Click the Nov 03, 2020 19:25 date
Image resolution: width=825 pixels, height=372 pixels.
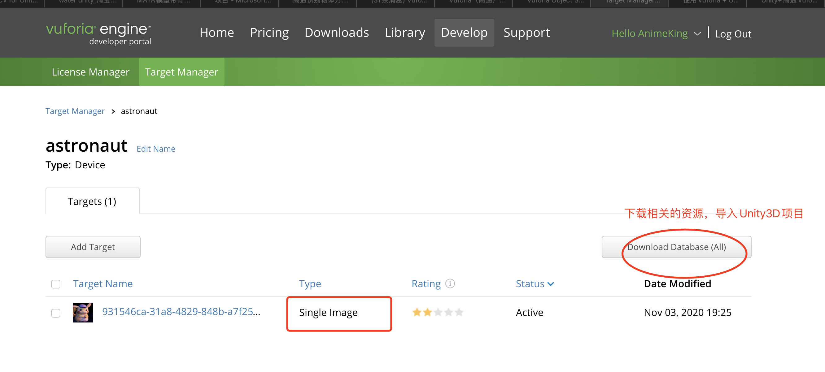(x=687, y=313)
